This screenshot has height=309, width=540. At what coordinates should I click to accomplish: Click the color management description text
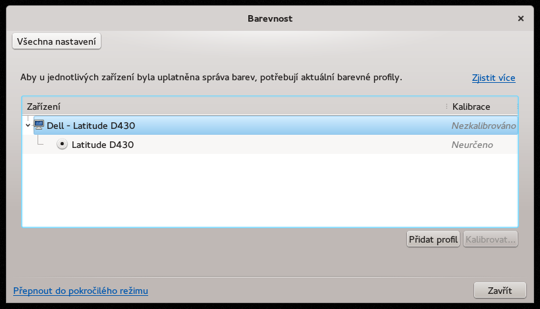click(x=211, y=78)
